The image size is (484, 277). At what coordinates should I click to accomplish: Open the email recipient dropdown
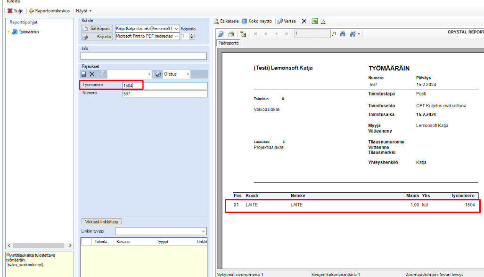(x=176, y=29)
